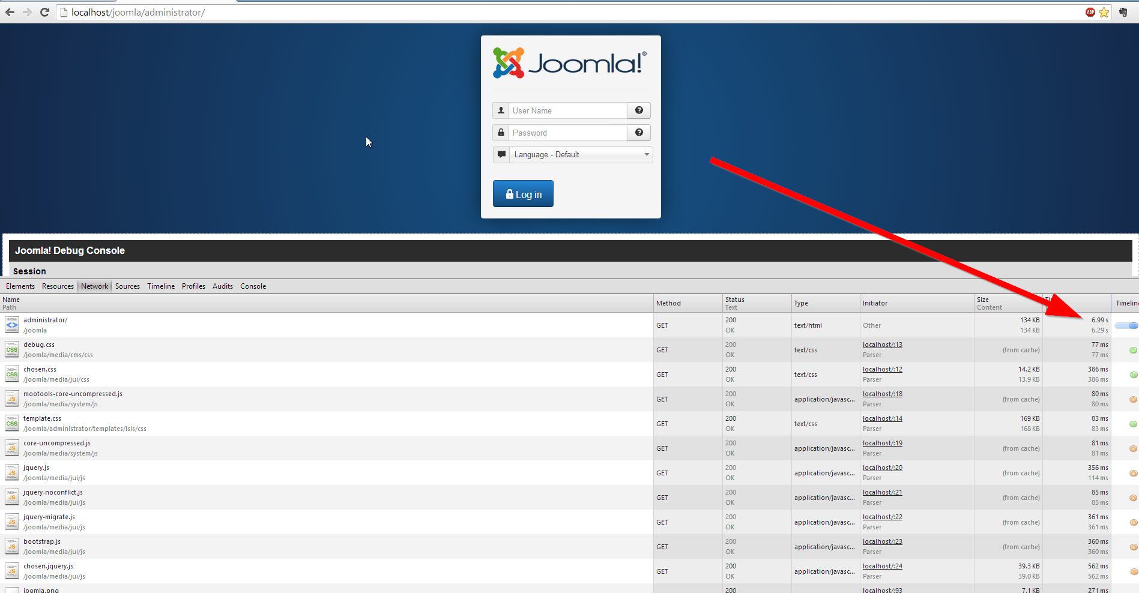Sort requests by the Size column header
The width and height of the screenshot is (1139, 593).
coord(1008,303)
